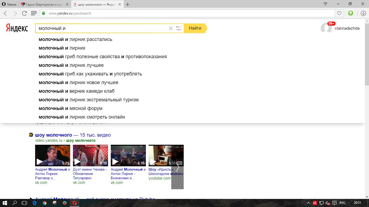369x207 pixels.
Task: Clear the search query with X
Action: coord(170,28)
